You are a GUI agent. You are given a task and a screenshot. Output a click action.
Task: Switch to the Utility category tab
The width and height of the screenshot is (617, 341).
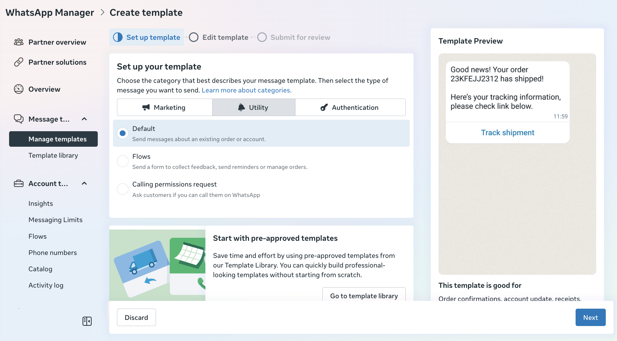coord(254,107)
